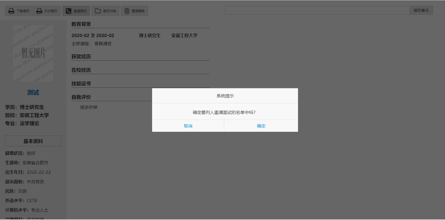Click the 教育背景 section heading
This screenshot has width=445, height=220.
[81, 24]
